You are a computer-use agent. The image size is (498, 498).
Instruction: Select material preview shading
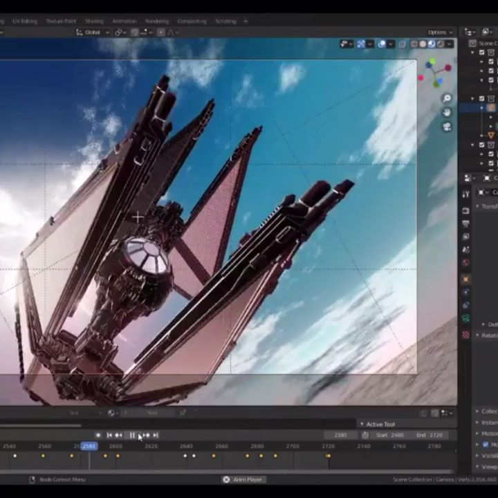pyautogui.click(x=432, y=44)
